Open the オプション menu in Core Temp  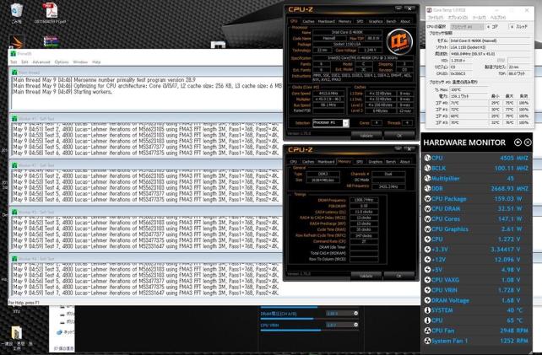458,18
